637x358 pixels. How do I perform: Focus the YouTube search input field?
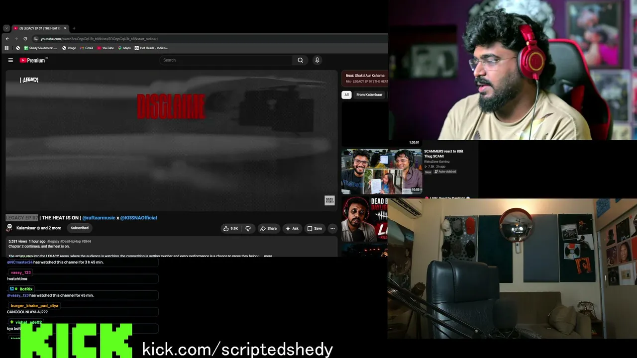click(226, 60)
